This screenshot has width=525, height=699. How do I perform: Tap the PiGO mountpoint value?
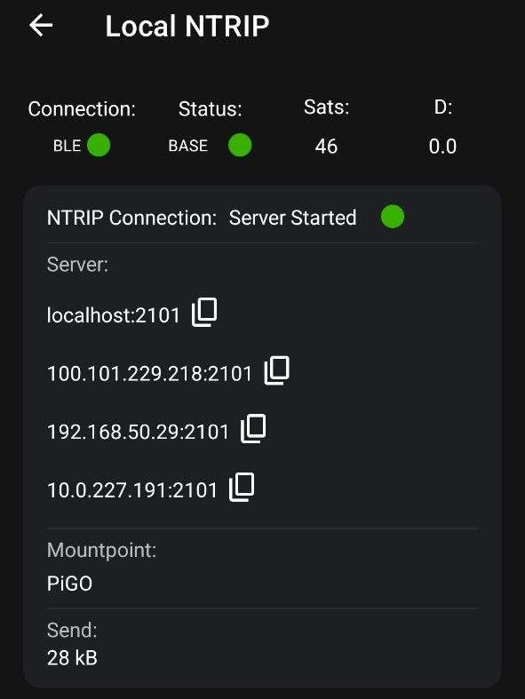69,584
